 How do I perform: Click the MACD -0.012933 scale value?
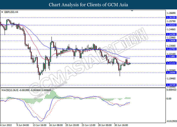[x=172, y=121]
